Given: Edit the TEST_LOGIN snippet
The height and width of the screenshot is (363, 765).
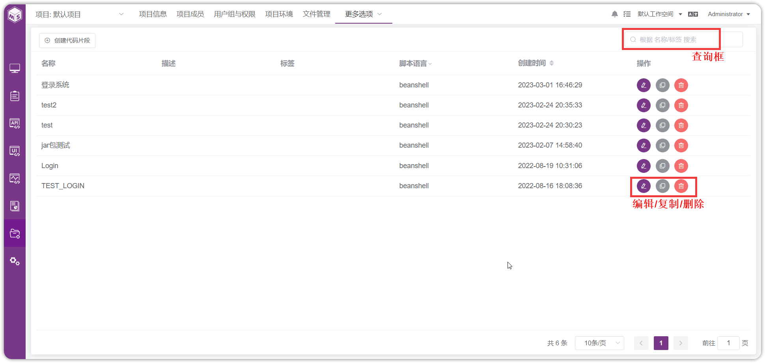Looking at the screenshot, I should 644,186.
